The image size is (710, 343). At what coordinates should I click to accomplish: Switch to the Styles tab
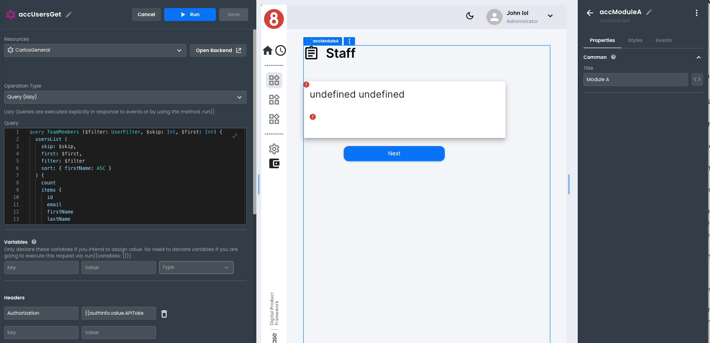click(x=635, y=40)
